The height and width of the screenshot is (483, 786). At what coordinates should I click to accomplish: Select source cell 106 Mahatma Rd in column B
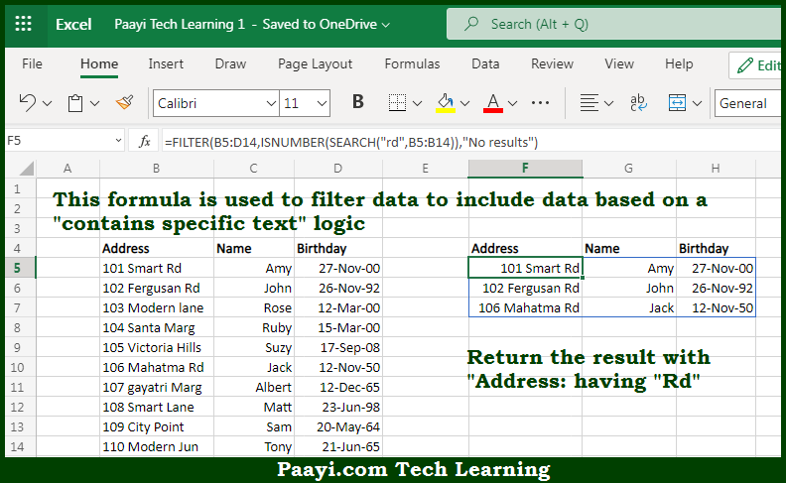[x=157, y=367]
